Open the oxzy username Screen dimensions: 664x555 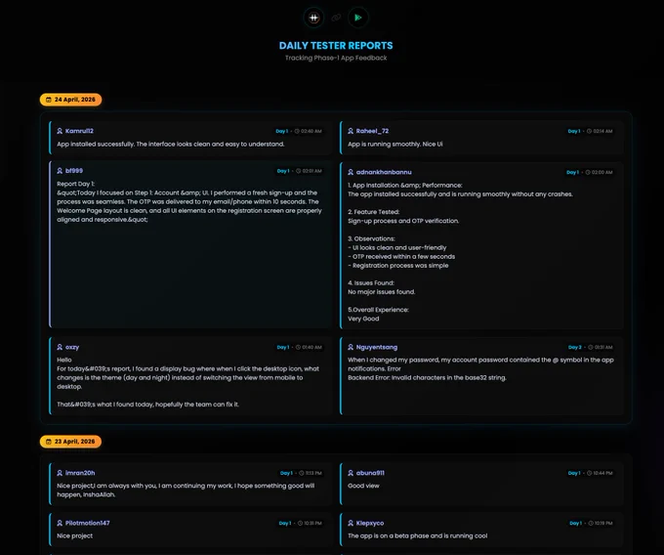coord(72,347)
